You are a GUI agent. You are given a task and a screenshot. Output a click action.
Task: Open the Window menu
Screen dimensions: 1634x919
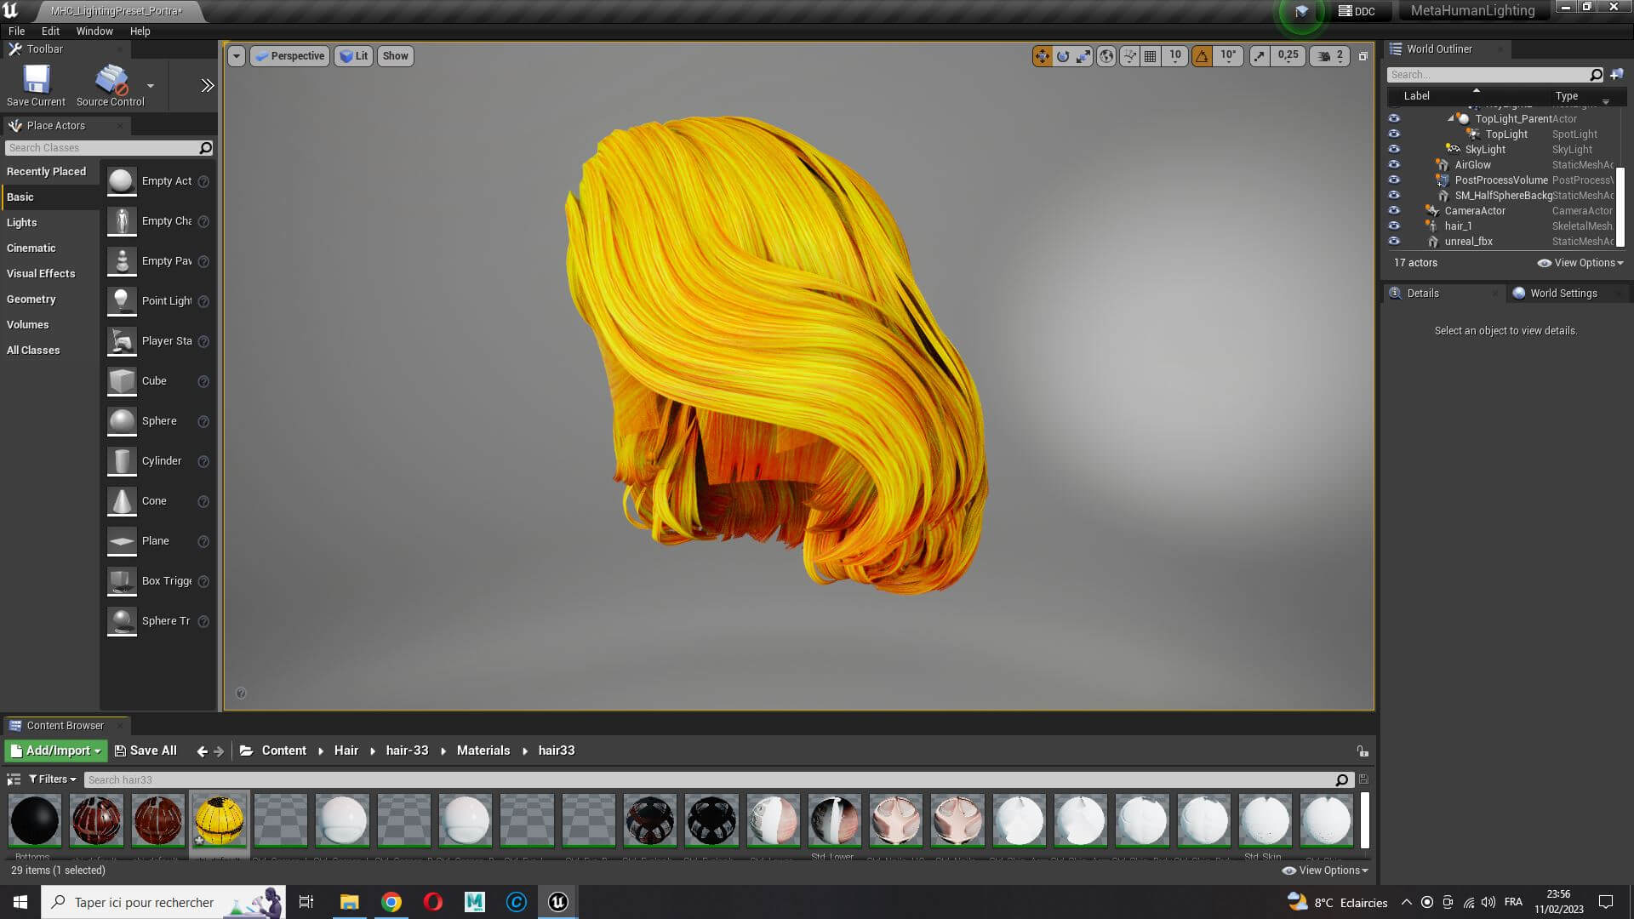[x=94, y=31]
